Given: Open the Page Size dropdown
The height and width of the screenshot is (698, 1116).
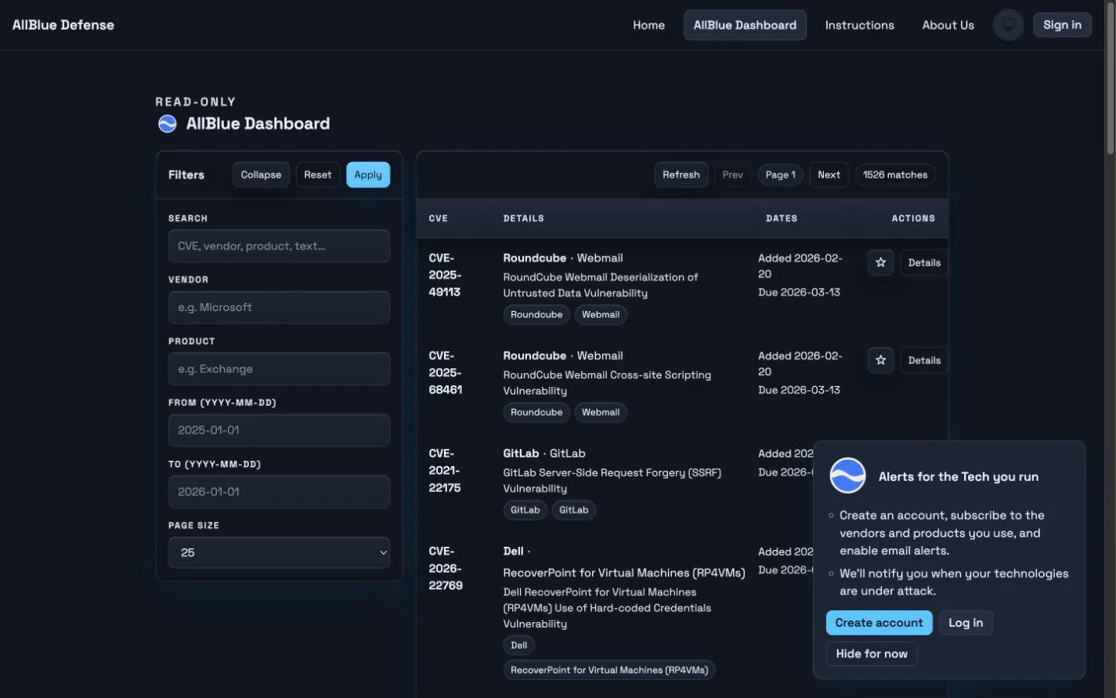Looking at the screenshot, I should tap(279, 552).
